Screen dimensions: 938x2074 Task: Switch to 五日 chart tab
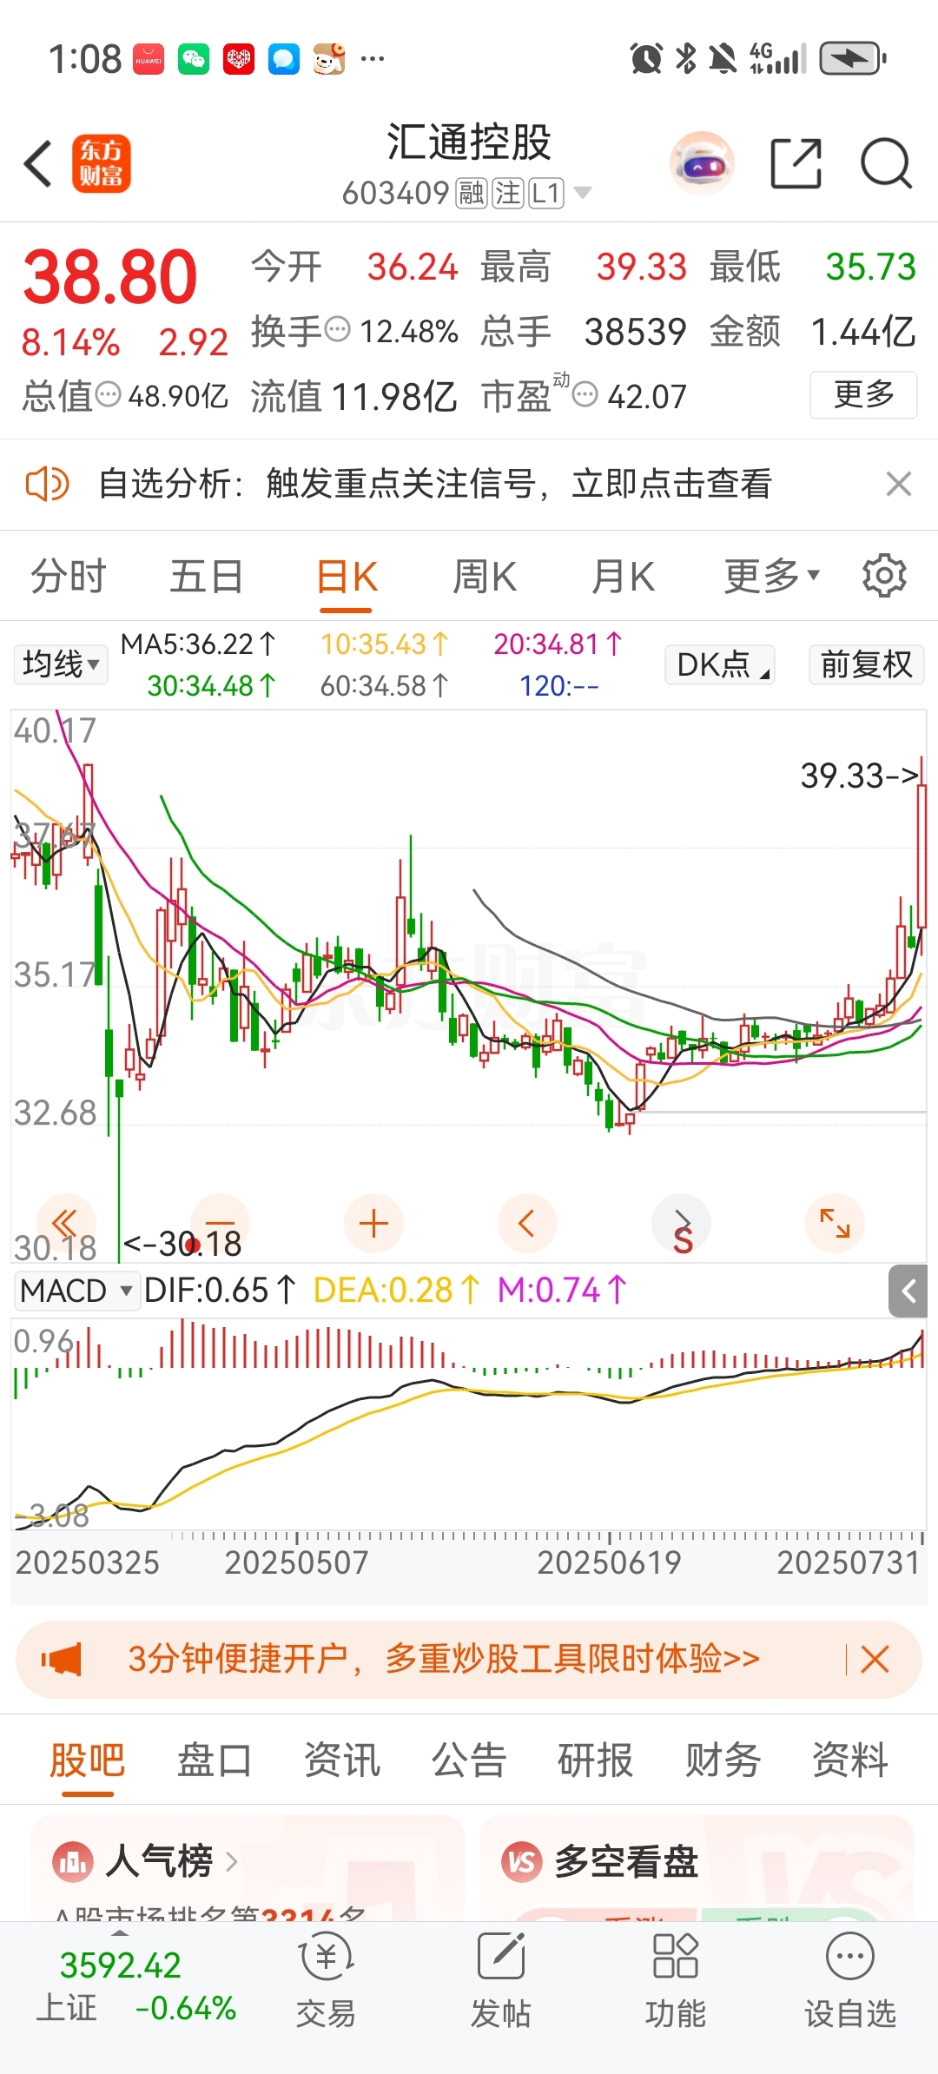click(x=207, y=576)
